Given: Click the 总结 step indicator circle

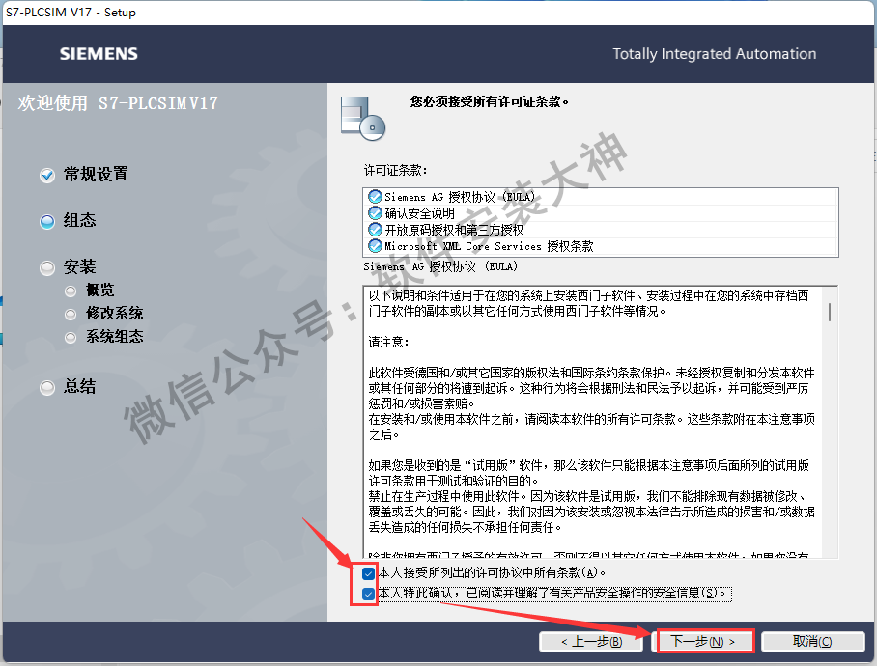Looking at the screenshot, I should coord(47,388).
